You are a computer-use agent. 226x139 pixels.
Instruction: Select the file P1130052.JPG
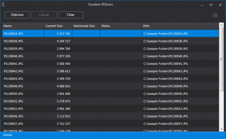tap(13, 109)
